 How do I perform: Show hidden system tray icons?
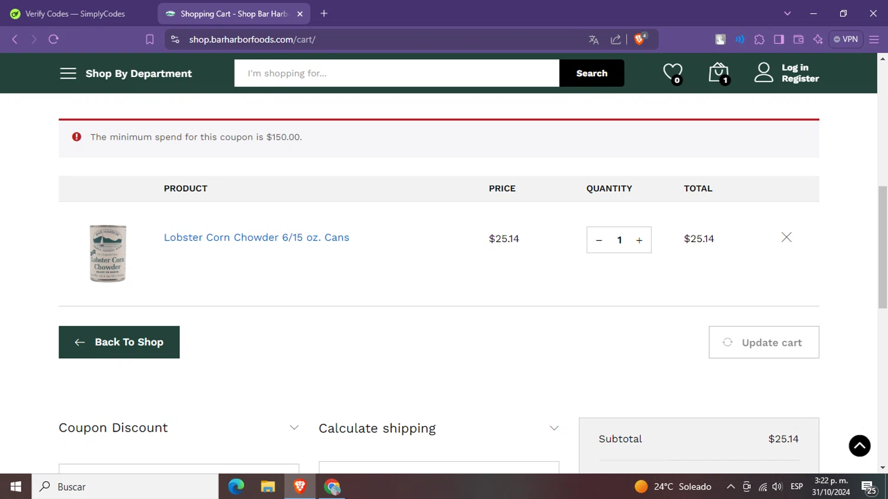(x=731, y=487)
